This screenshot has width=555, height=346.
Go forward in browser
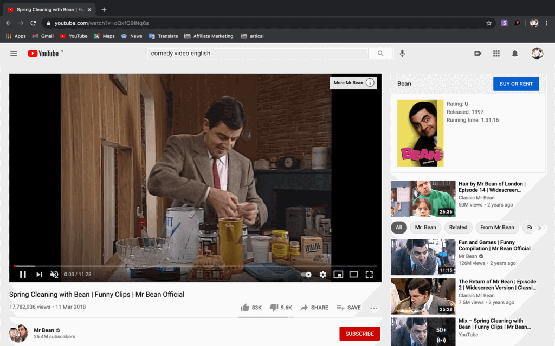tap(21, 23)
